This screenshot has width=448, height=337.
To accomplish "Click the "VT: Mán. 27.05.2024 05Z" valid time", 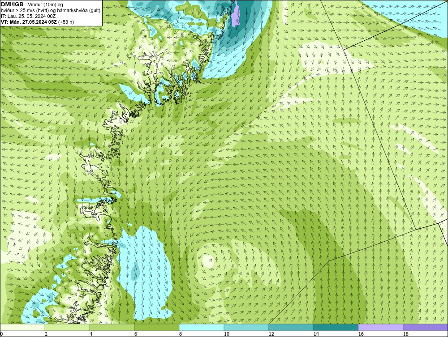I will 29,21.
